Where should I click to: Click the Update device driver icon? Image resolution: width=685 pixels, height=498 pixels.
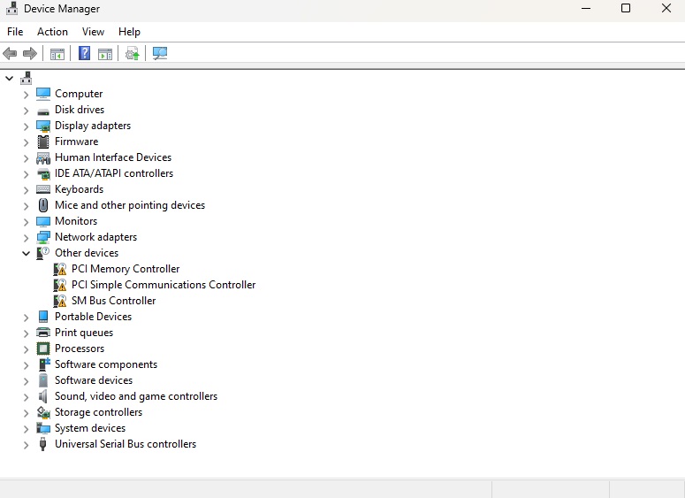pos(132,53)
